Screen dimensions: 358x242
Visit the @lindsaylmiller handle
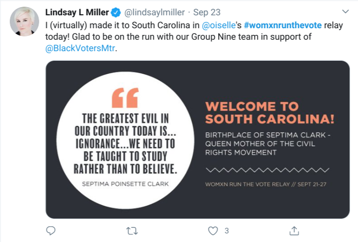154,12
